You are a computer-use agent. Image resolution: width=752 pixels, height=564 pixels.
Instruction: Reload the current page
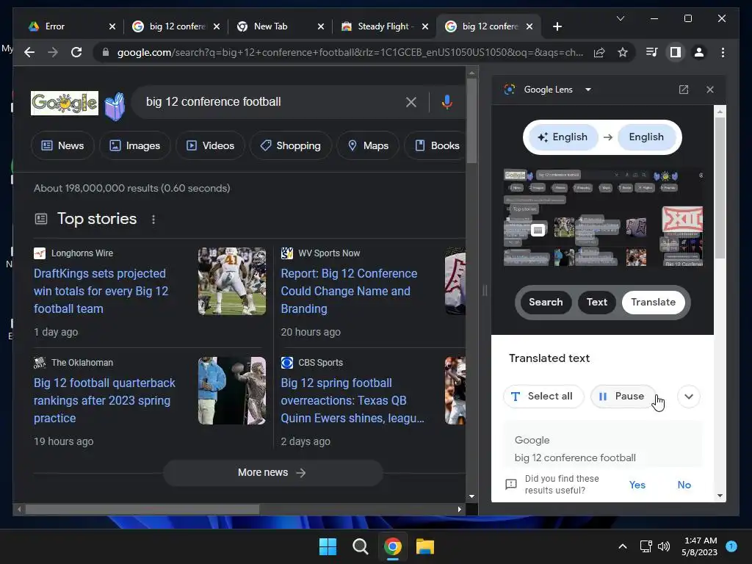pyautogui.click(x=76, y=52)
